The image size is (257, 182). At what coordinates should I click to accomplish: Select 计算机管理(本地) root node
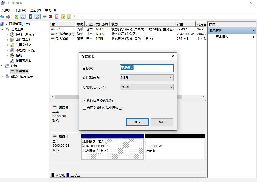point(18,24)
